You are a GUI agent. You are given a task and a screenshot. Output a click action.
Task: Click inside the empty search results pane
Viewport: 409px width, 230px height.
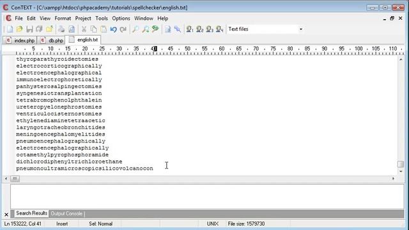point(207,197)
